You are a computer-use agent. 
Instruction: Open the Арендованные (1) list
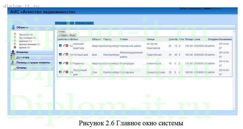(30, 44)
